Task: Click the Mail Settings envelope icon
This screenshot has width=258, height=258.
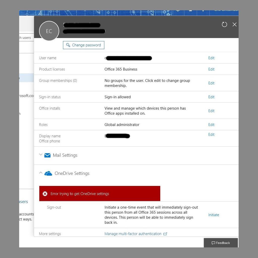Action: coord(47,155)
